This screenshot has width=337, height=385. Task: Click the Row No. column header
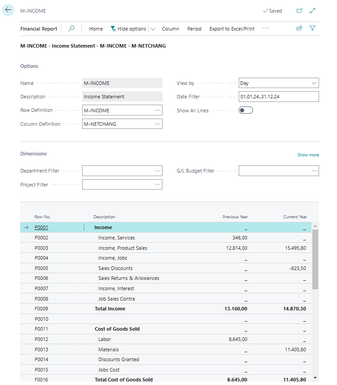(x=42, y=217)
